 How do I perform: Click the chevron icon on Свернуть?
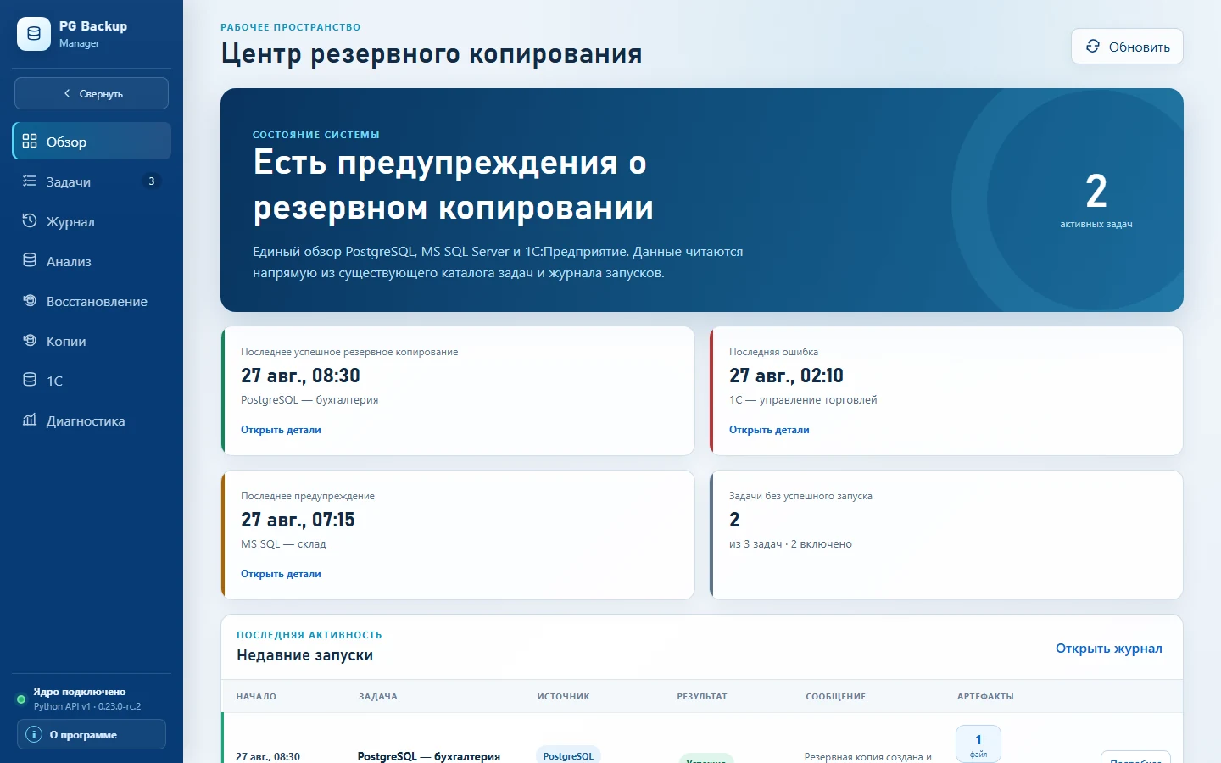point(67,93)
